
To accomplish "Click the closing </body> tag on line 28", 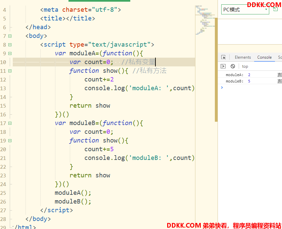I will coord(38,219).
